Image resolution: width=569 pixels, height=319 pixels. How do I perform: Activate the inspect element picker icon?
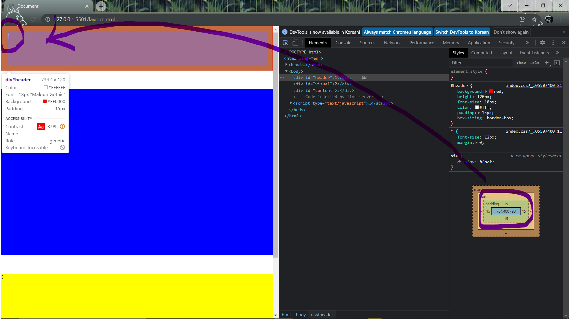tap(285, 43)
